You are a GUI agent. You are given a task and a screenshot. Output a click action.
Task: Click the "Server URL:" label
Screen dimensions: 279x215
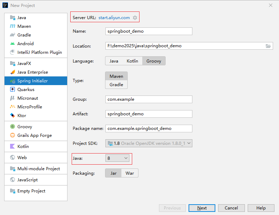tap(84, 18)
